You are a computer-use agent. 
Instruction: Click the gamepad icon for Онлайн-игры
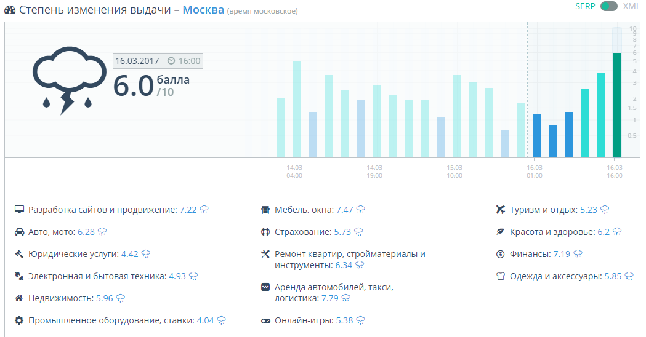(x=265, y=320)
